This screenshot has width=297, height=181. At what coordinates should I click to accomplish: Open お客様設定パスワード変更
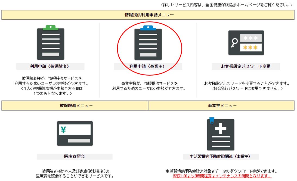(246, 66)
